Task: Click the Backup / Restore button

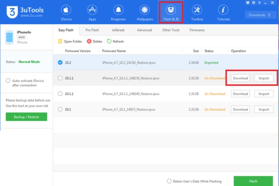Action: click(26, 117)
